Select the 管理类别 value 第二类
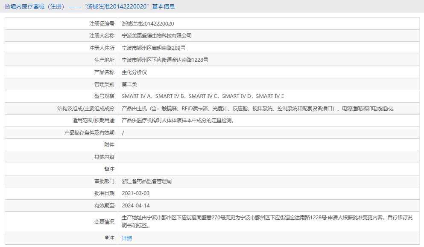The height and width of the screenshot is (247, 424). pyautogui.click(x=129, y=84)
